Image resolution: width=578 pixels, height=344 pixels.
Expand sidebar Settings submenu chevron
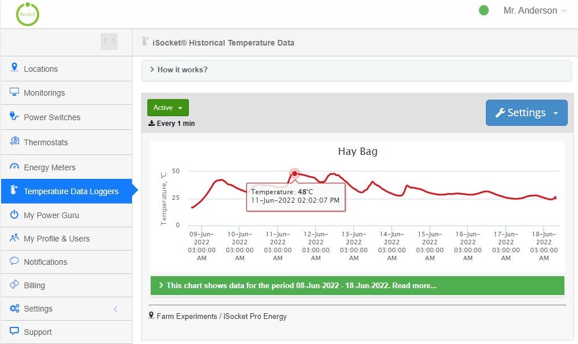[x=115, y=309]
